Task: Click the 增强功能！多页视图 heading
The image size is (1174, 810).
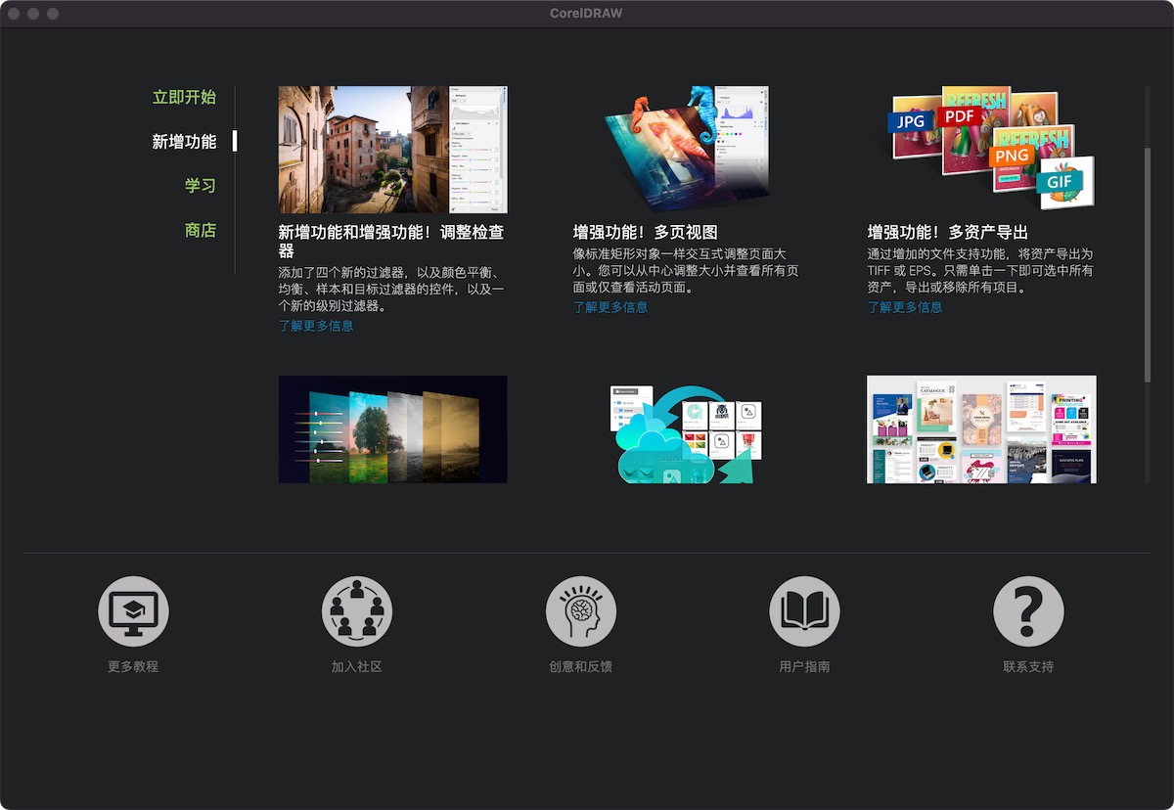Action: [646, 233]
